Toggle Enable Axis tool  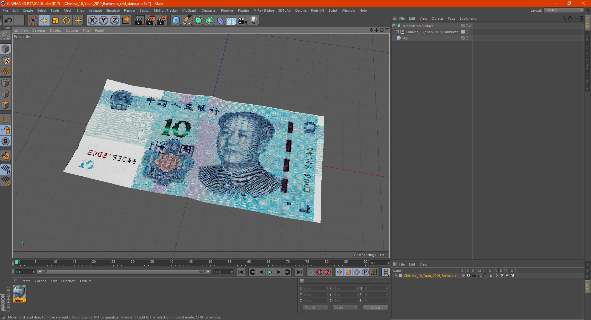tap(6, 119)
